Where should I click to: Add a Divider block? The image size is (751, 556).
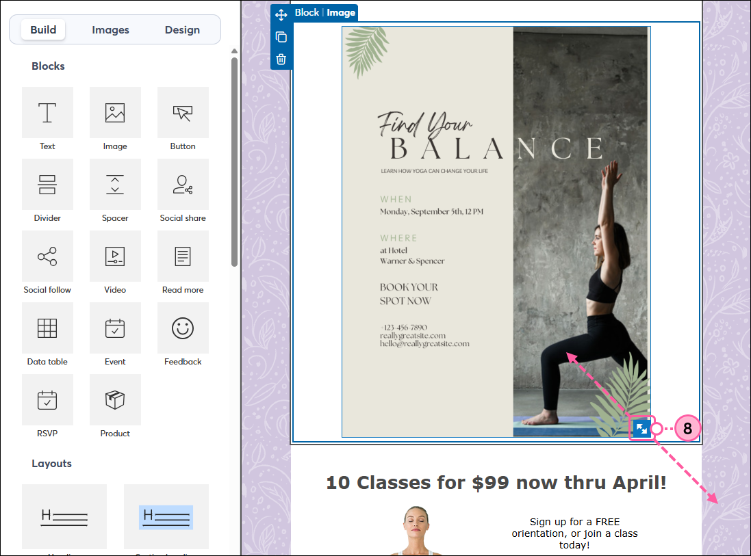[47, 184]
